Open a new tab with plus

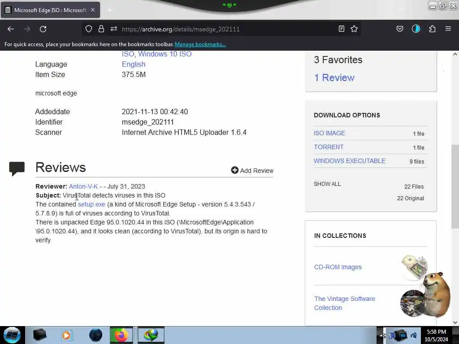pyautogui.click(x=110, y=10)
